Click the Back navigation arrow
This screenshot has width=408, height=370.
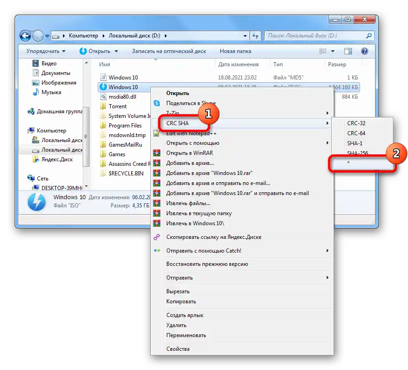coord(25,36)
